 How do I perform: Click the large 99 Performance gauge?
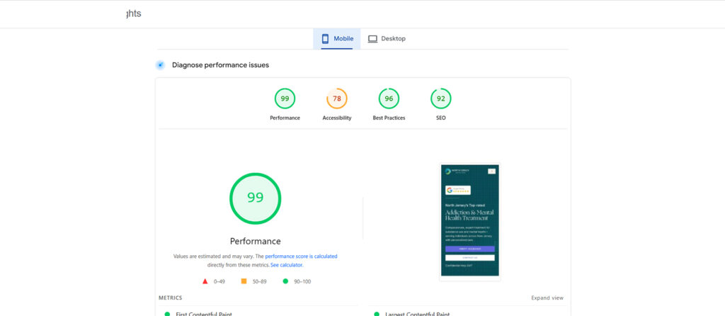[x=255, y=198]
